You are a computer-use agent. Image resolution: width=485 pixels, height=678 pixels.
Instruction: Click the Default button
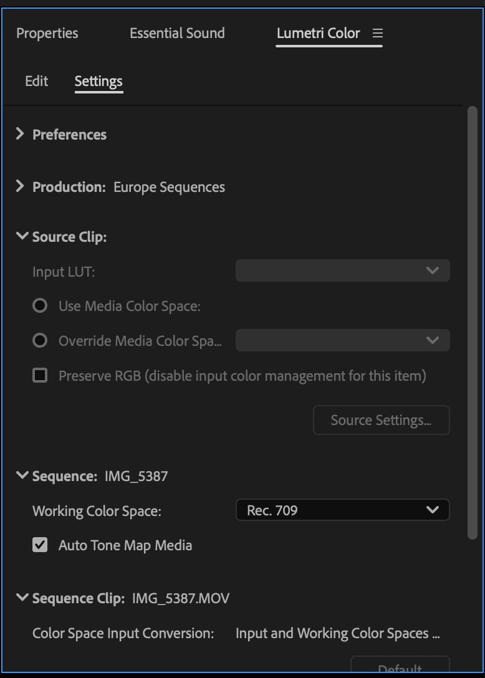click(x=400, y=668)
